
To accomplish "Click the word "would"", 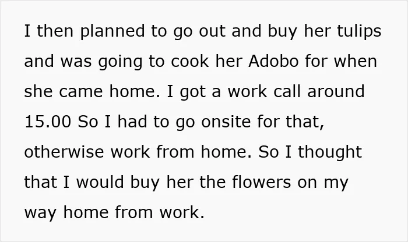I will [x=100, y=181].
